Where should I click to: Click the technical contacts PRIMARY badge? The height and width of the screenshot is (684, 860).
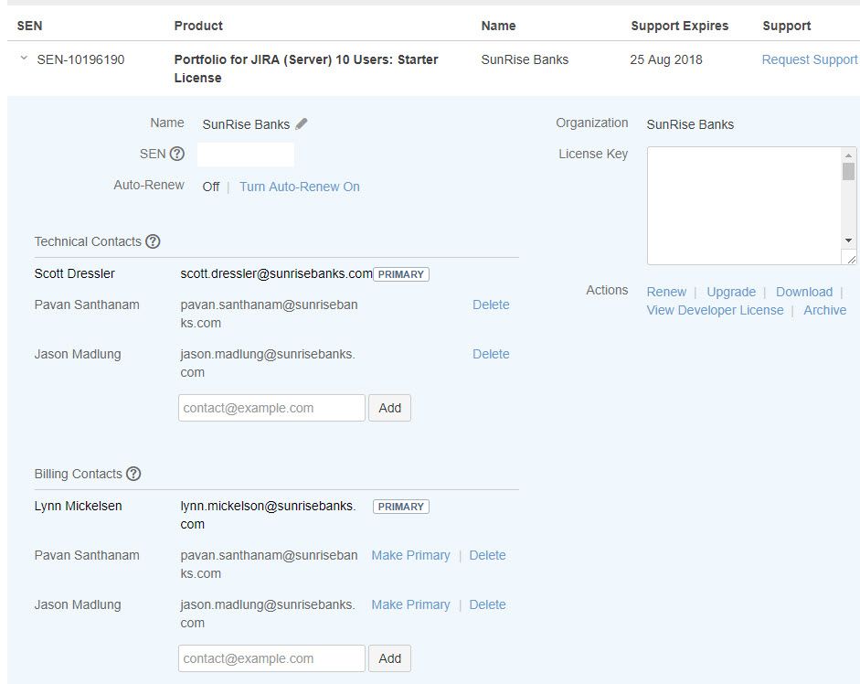[401, 274]
